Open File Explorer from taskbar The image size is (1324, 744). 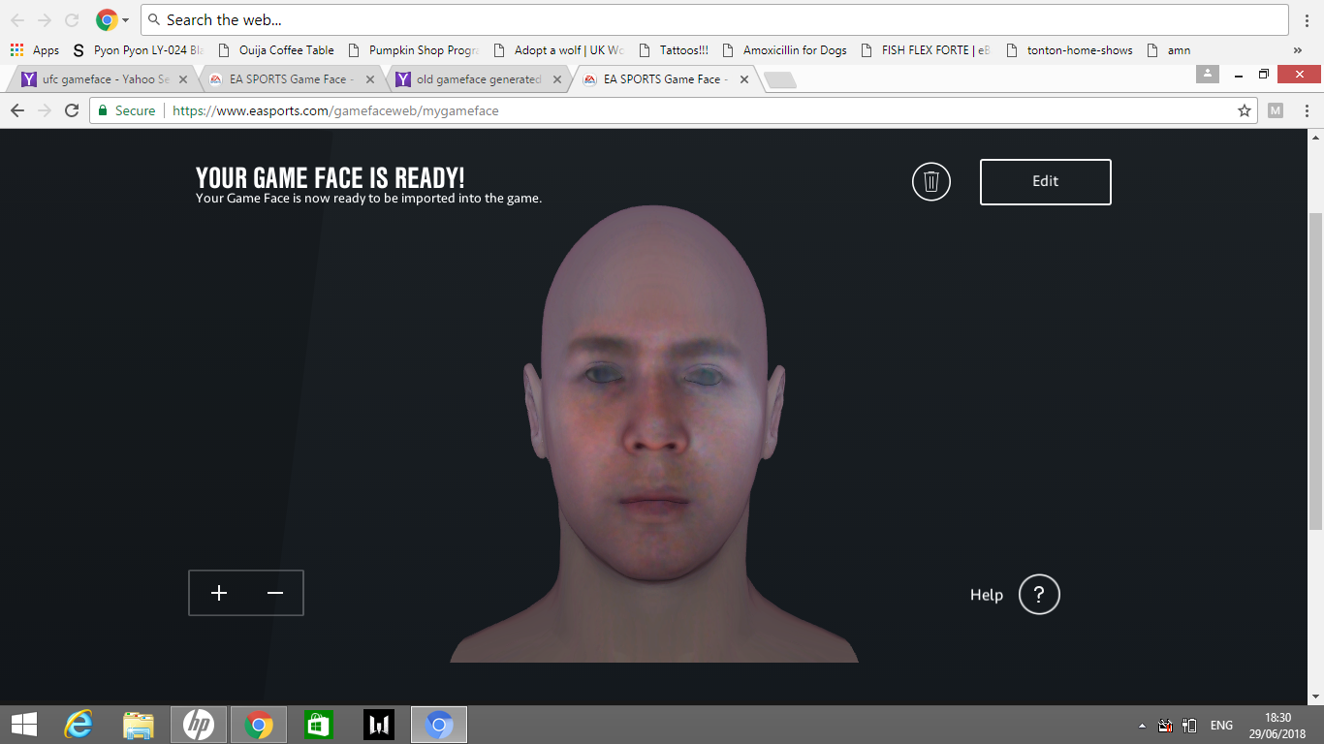click(139, 725)
